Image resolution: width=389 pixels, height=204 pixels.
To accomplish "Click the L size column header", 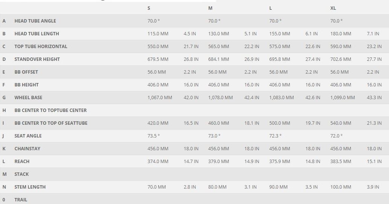I will (x=271, y=8).
